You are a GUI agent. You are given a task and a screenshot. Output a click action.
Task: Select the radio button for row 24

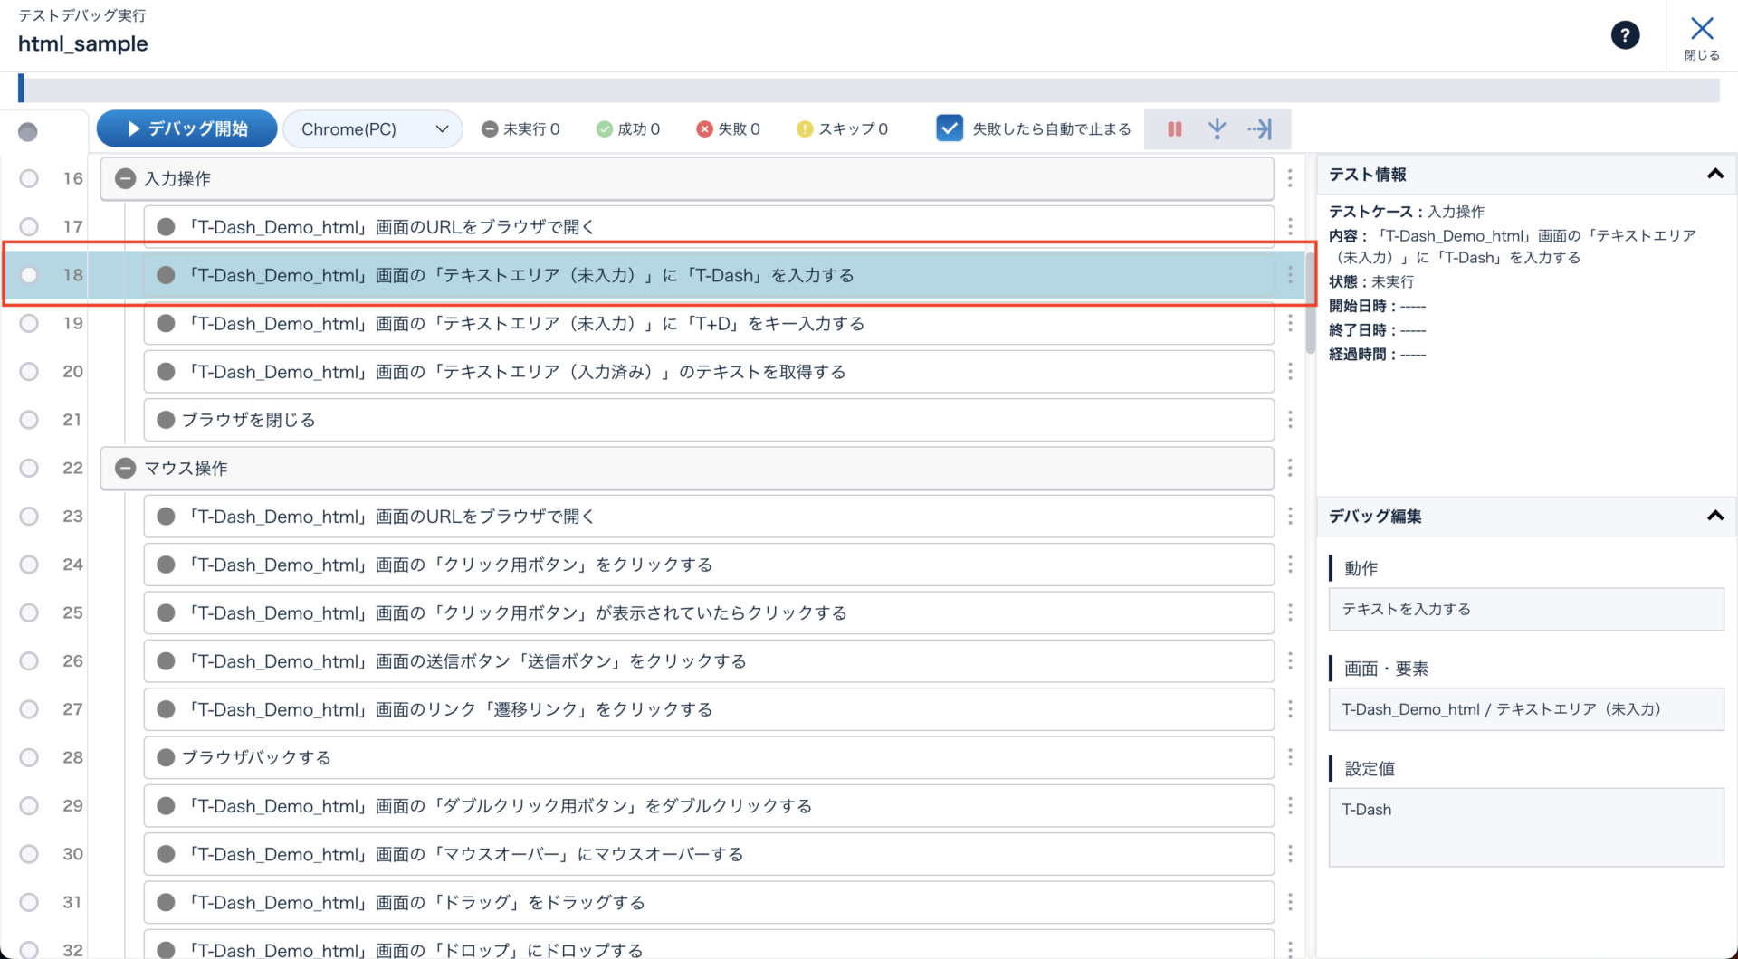(29, 565)
